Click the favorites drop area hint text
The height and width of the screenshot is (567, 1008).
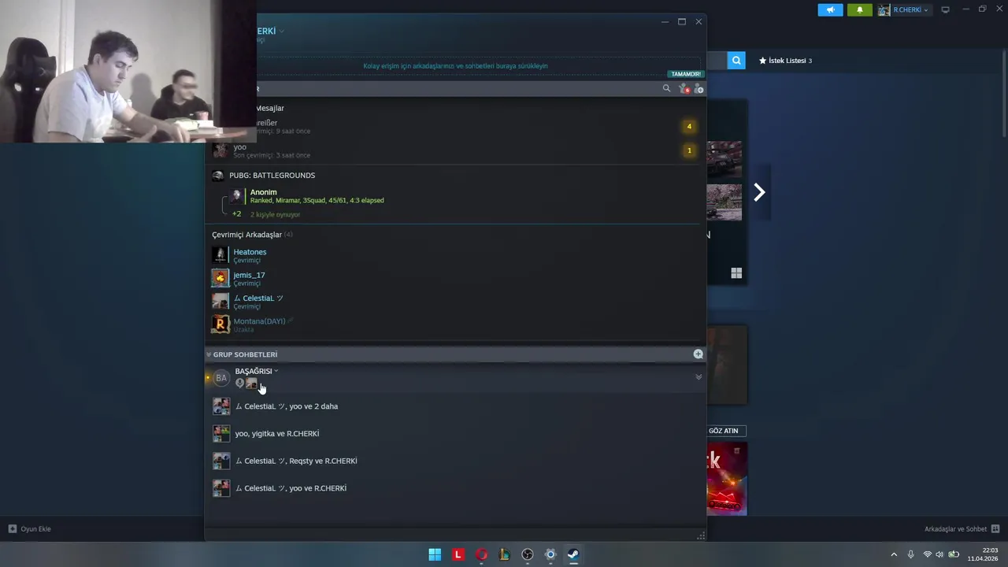[455, 66]
